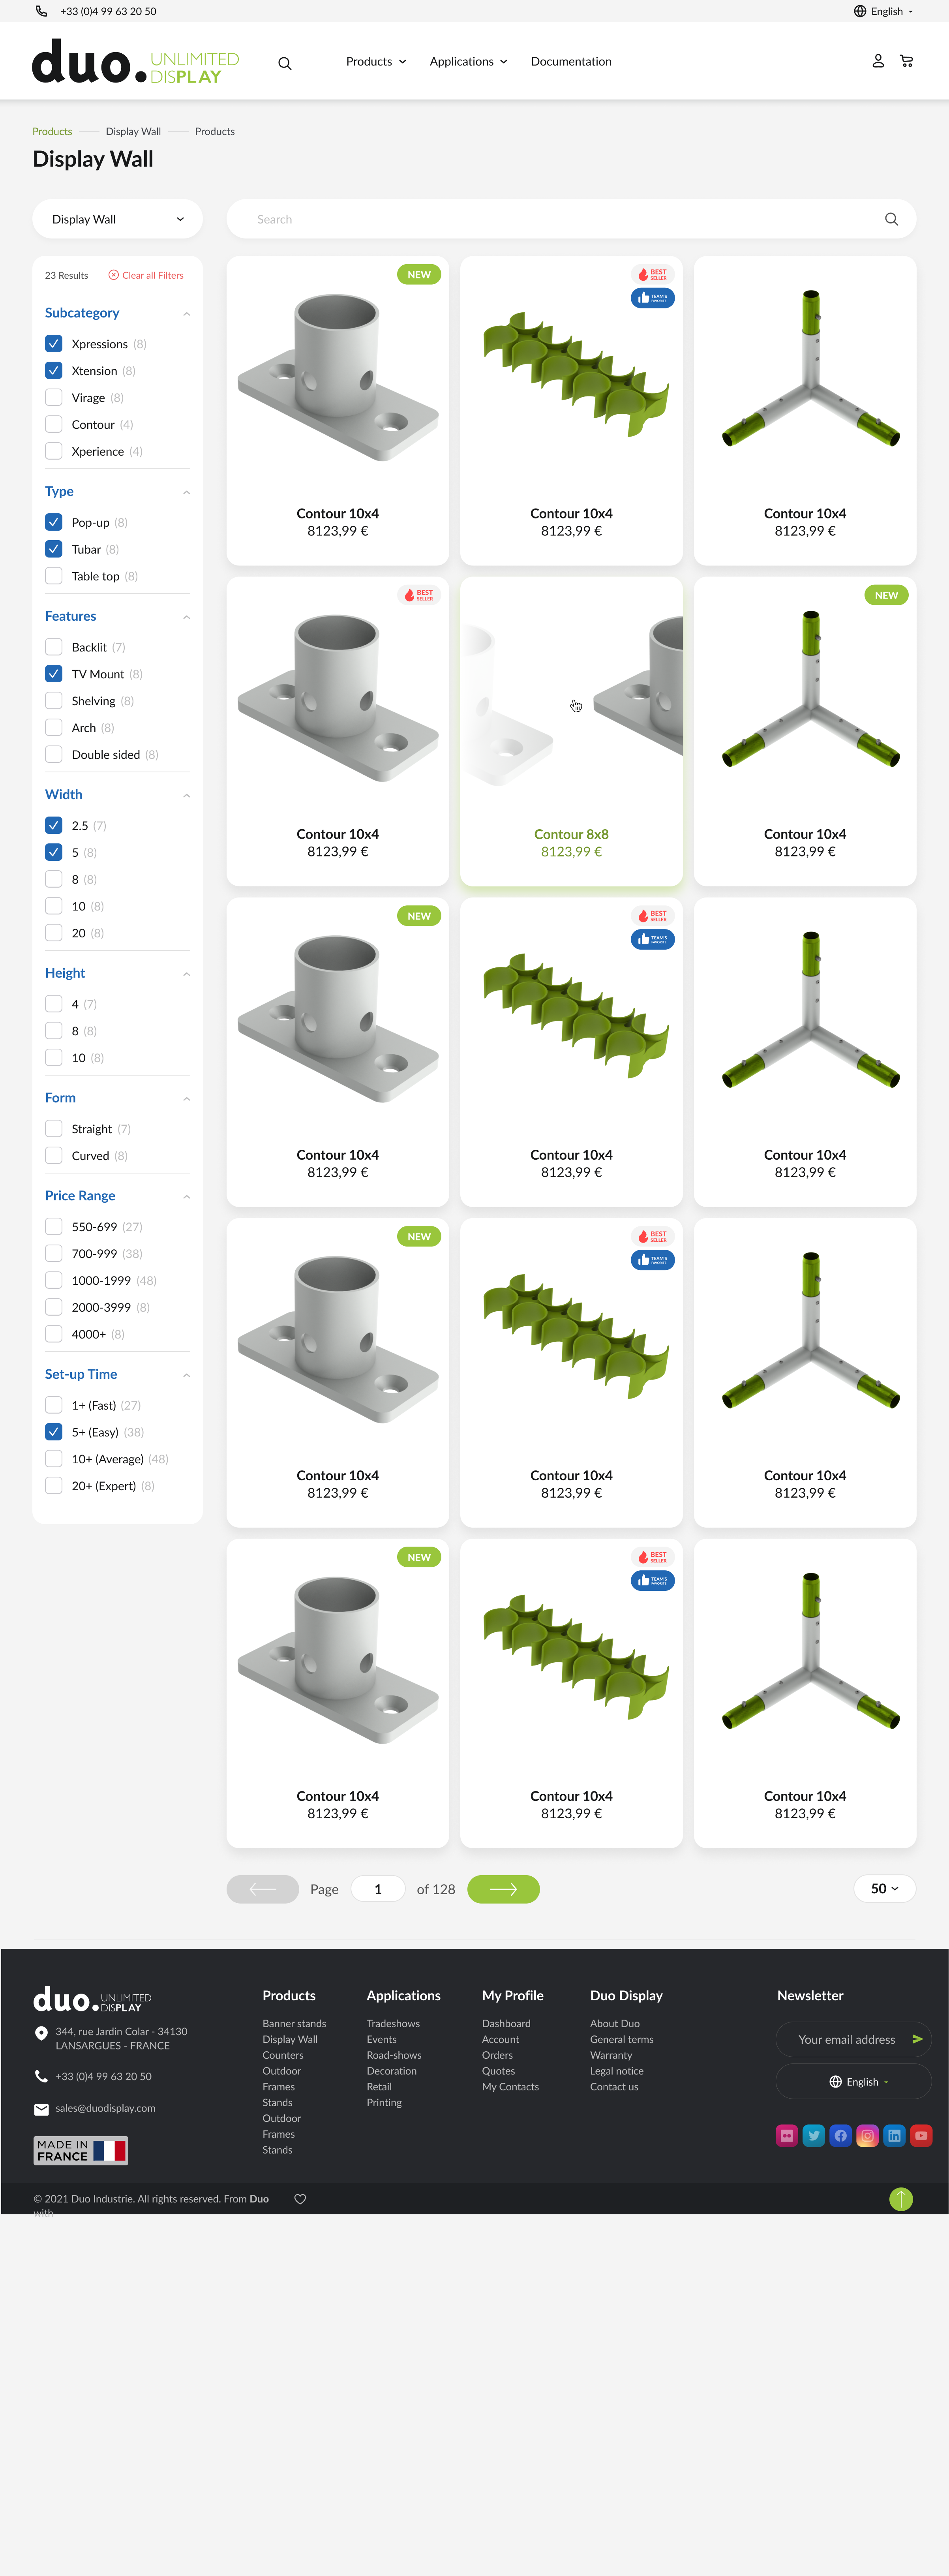Click the globe icon in the top bar
949x2576 pixels.
[x=860, y=11]
